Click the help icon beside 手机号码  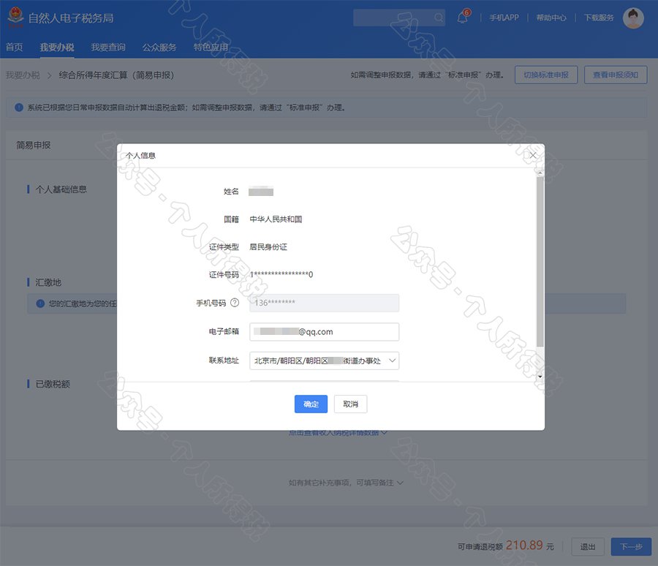point(235,303)
